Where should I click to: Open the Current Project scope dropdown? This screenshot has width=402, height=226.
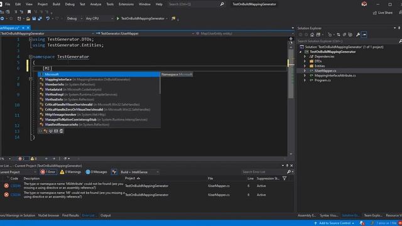click(18, 172)
